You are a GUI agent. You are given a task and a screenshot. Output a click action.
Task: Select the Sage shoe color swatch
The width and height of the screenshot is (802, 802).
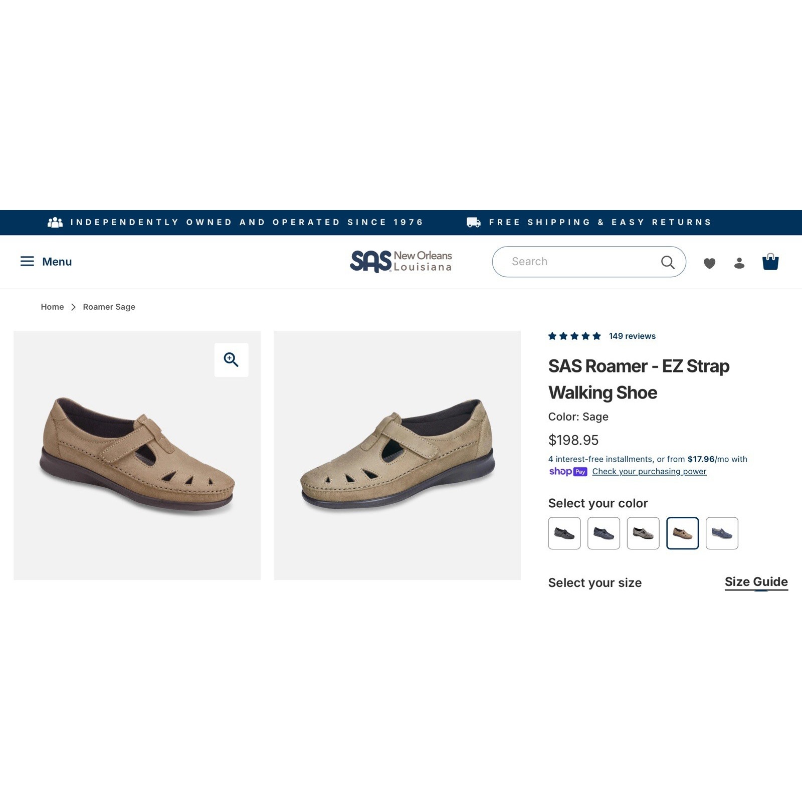point(682,533)
